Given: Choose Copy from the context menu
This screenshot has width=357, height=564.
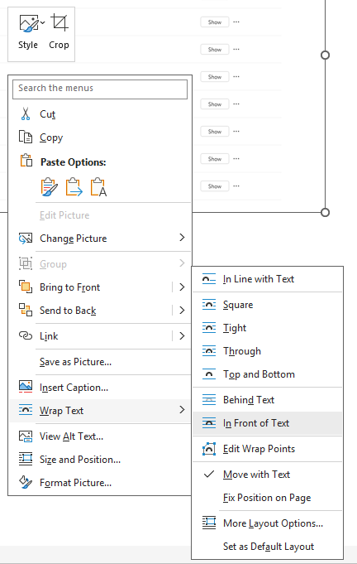Looking at the screenshot, I should pos(51,137).
